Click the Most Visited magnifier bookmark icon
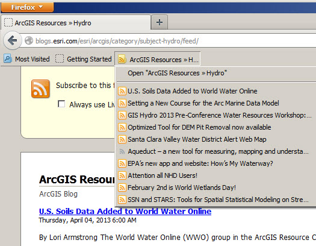The height and width of the screenshot is (246, 316). [8, 58]
